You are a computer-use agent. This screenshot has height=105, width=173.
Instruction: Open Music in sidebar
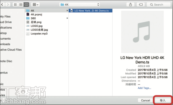pos(2,84)
